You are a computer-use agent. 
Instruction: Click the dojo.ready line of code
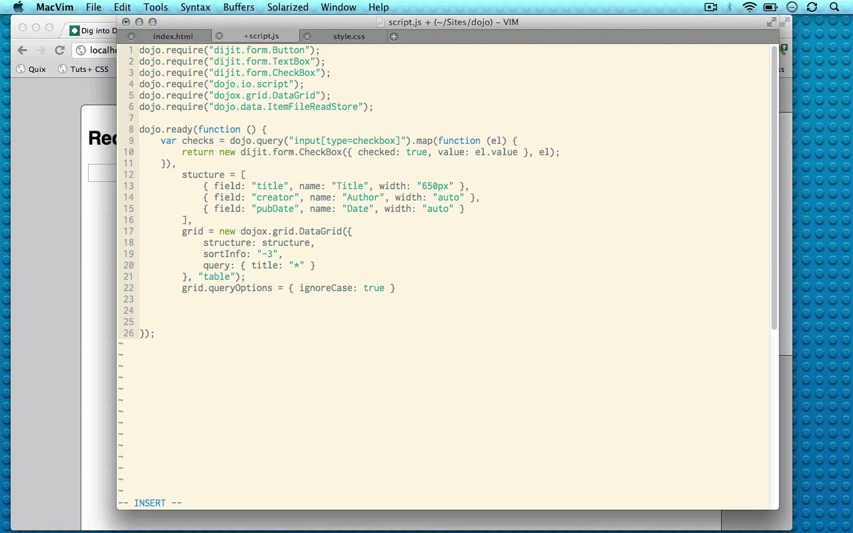coord(203,129)
